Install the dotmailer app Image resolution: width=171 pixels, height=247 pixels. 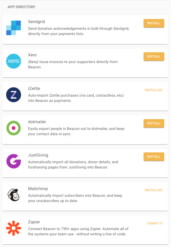pos(154,123)
